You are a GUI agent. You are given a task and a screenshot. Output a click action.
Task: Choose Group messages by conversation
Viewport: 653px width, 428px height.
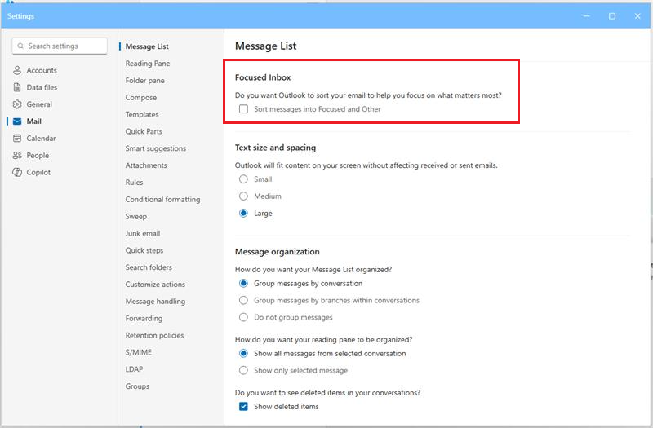pos(243,283)
